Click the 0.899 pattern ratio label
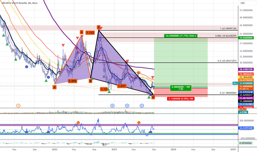This screenshot has width=257, height=152. point(73,81)
